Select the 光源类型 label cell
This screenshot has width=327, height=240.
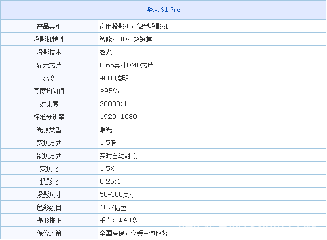pyautogui.click(x=49, y=130)
